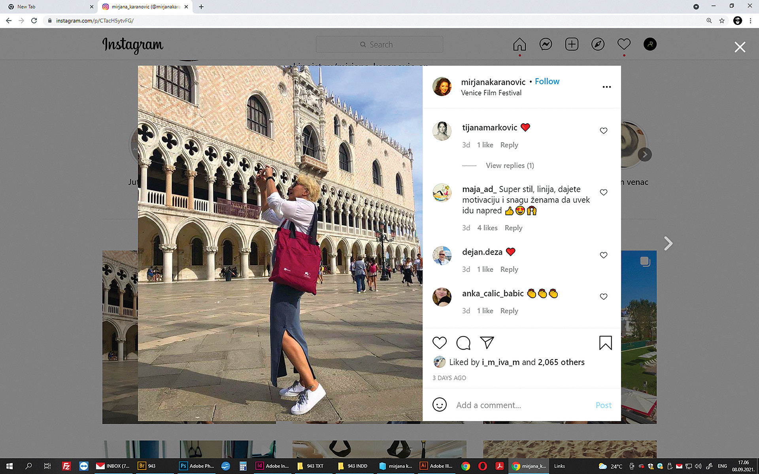The image size is (759, 474).
Task: Reply to dejan.deza comment
Action: point(509,269)
